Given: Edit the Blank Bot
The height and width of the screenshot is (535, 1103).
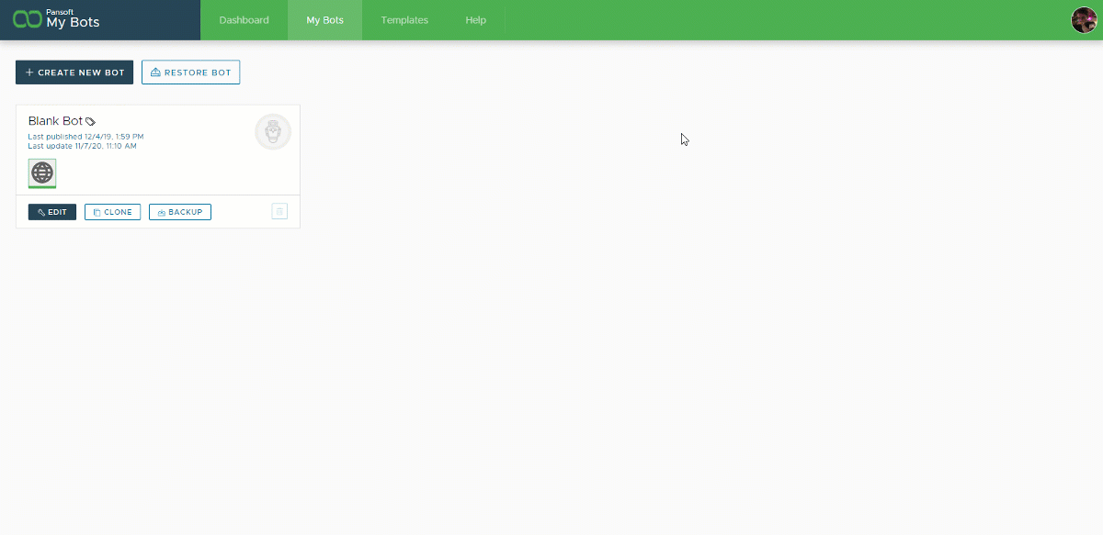Looking at the screenshot, I should [52, 212].
